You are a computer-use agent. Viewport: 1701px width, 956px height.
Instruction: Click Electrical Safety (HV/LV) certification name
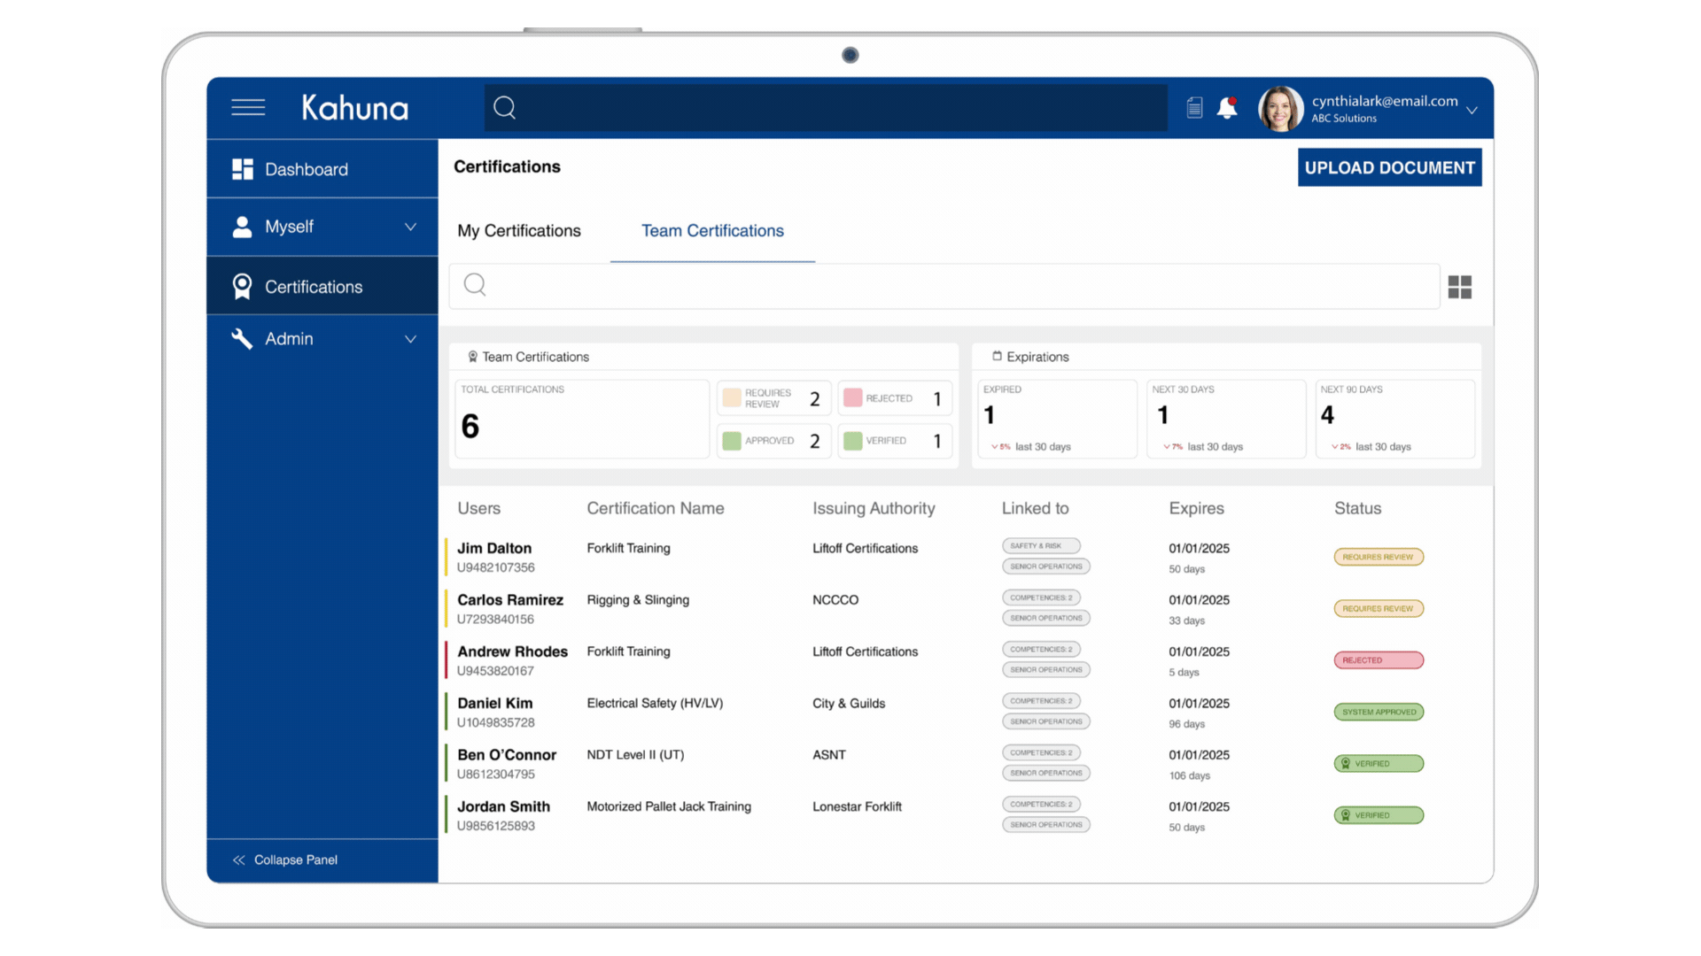655,703
